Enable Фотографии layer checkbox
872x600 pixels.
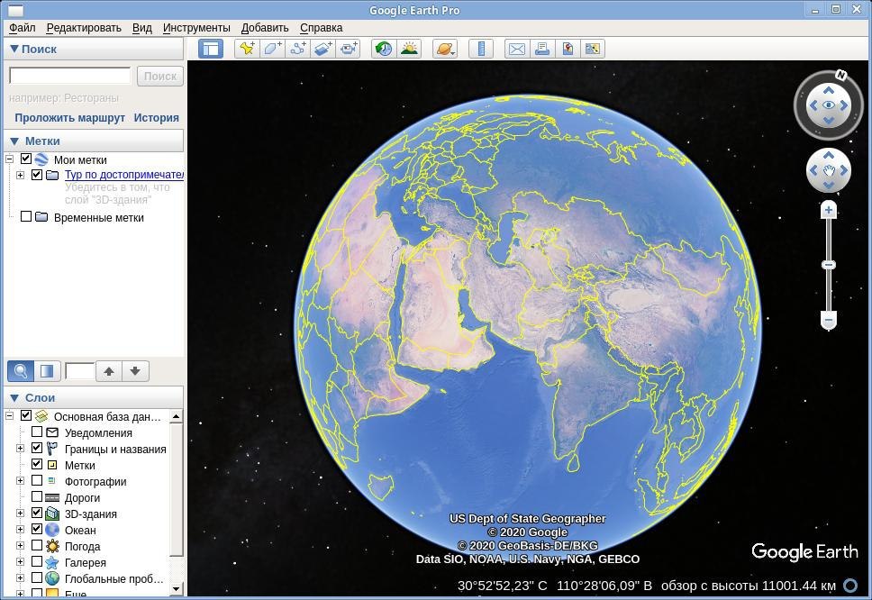point(37,480)
